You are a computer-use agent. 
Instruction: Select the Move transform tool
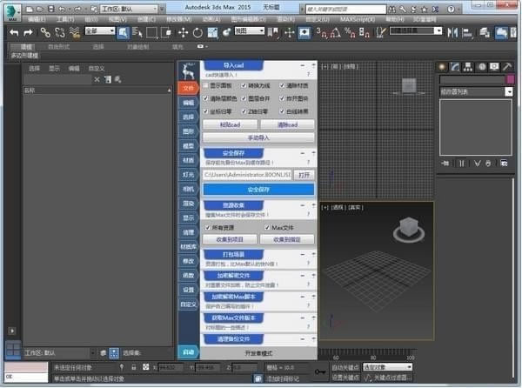coord(183,32)
